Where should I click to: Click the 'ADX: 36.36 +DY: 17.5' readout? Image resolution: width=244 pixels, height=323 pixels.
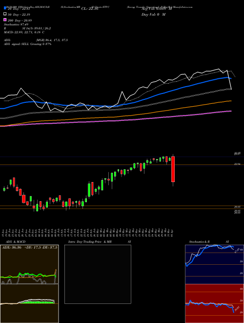tap(22, 248)
